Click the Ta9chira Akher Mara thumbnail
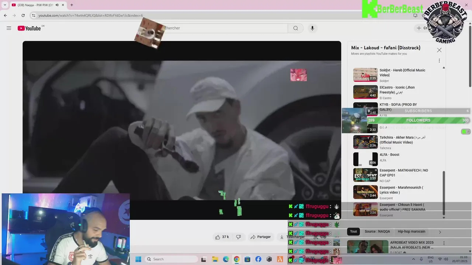 [x=365, y=142]
